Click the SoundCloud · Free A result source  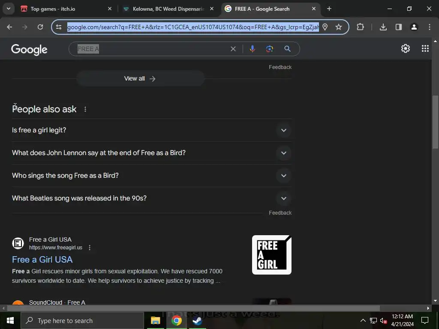click(x=57, y=302)
